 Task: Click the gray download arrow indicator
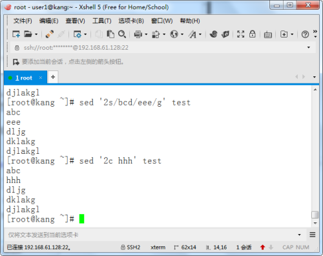(x=271, y=247)
